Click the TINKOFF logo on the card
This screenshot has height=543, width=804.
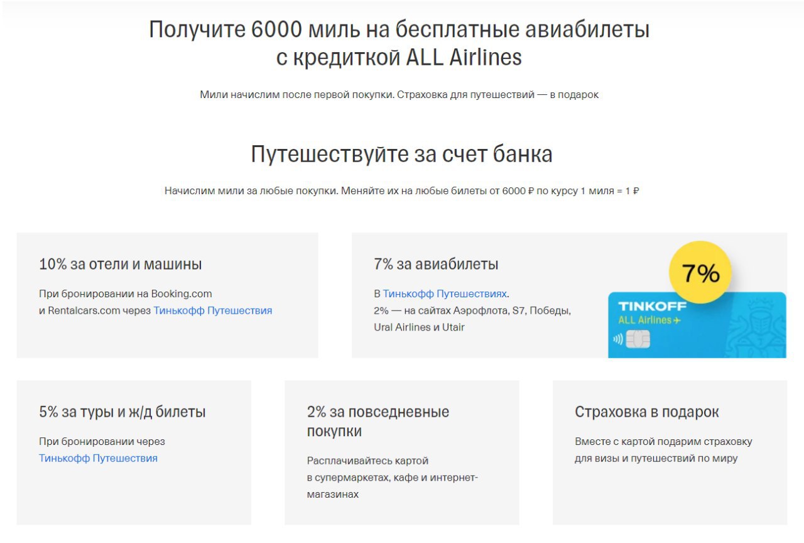pyautogui.click(x=653, y=307)
